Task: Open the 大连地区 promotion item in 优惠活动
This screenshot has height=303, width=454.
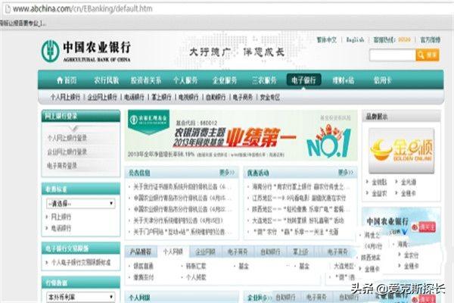Action: [298, 220]
